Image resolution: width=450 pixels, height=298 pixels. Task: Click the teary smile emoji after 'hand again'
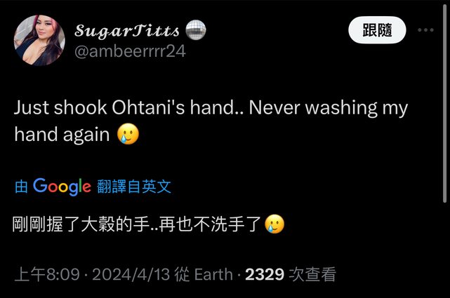tap(128, 134)
